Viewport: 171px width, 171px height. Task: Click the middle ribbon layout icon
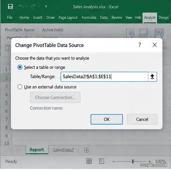pyautogui.click(x=144, y=33)
